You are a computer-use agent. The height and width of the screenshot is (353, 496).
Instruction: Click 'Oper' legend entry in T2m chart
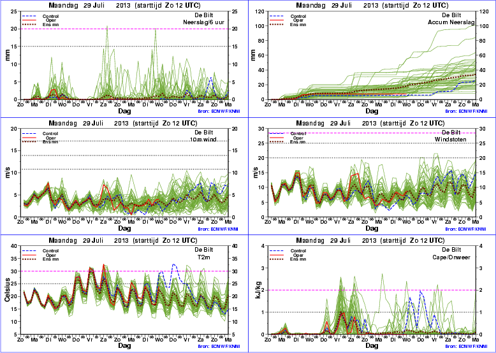pos(51,256)
